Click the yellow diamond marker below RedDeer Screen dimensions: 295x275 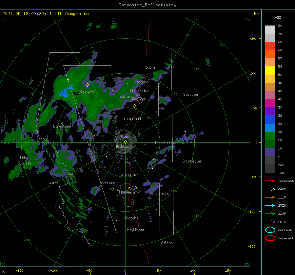tap(135, 106)
